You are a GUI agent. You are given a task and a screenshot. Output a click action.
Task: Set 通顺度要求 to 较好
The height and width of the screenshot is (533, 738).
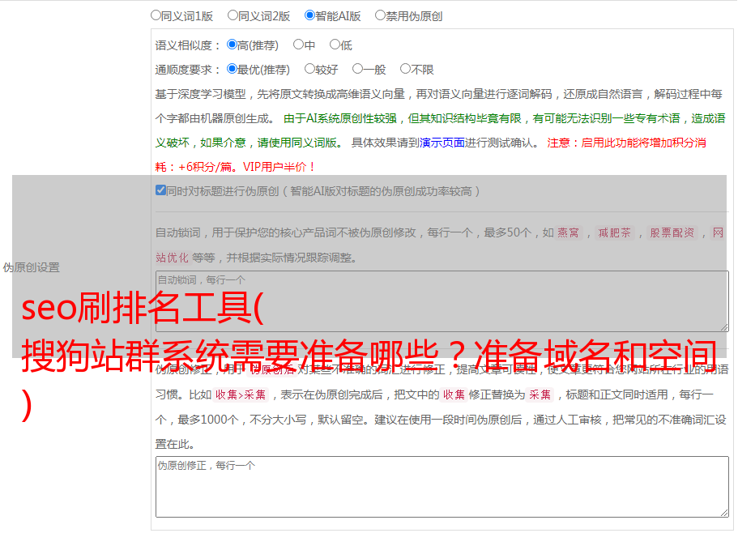point(309,69)
